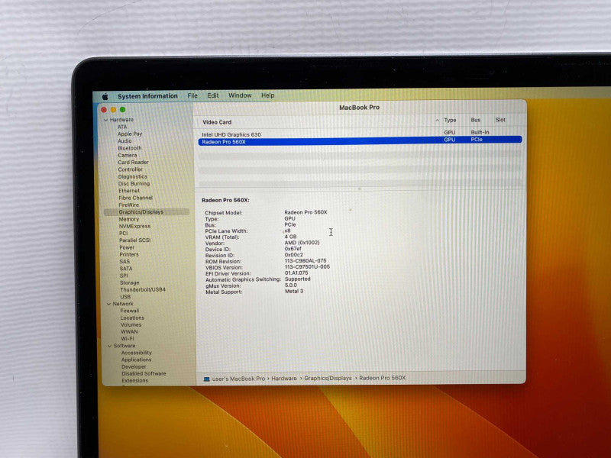Select USB in the sidebar

(x=125, y=297)
